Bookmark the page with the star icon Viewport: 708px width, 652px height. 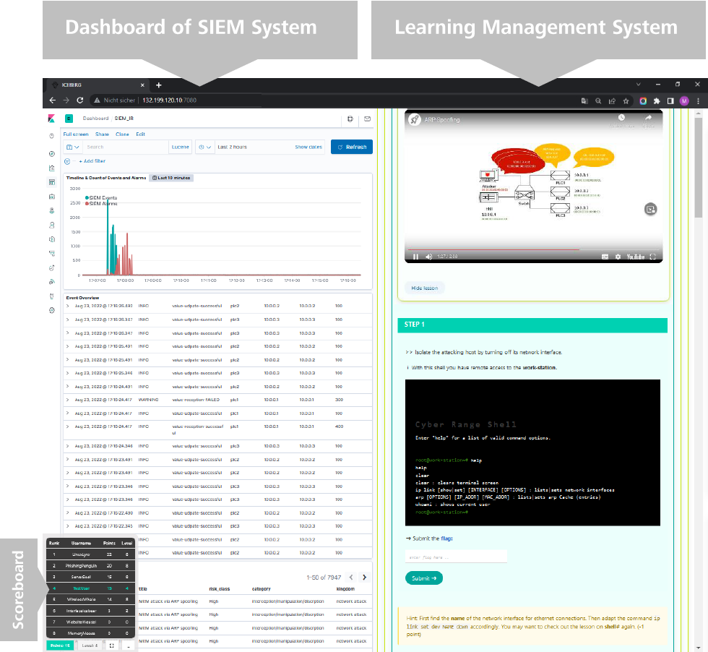626,100
